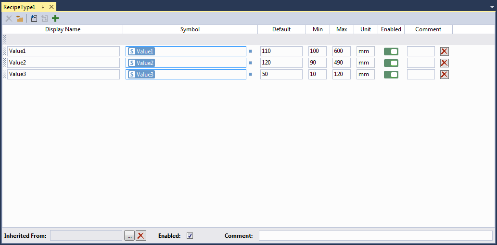This screenshot has width=497, height=245.
Task: Click the Min field showing 90
Action: pyautogui.click(x=317, y=63)
